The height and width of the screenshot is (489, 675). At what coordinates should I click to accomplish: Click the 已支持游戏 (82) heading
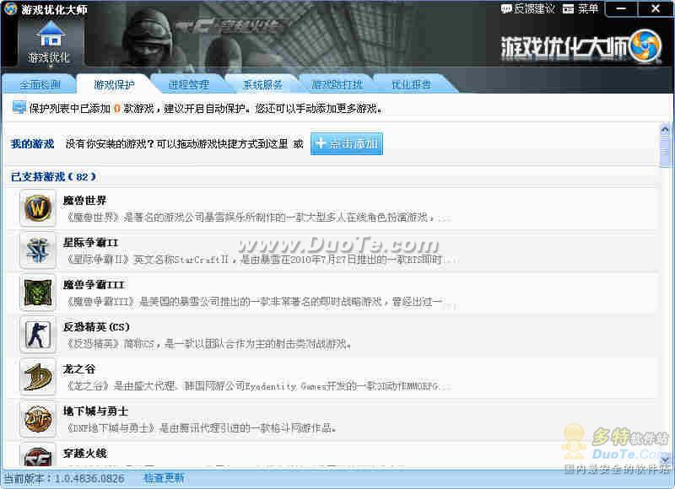tap(53, 177)
